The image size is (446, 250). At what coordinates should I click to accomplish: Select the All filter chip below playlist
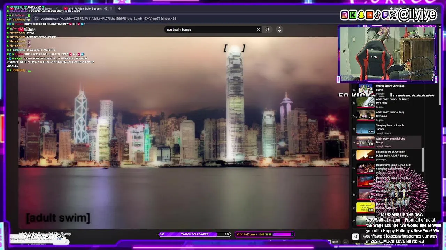355,237
